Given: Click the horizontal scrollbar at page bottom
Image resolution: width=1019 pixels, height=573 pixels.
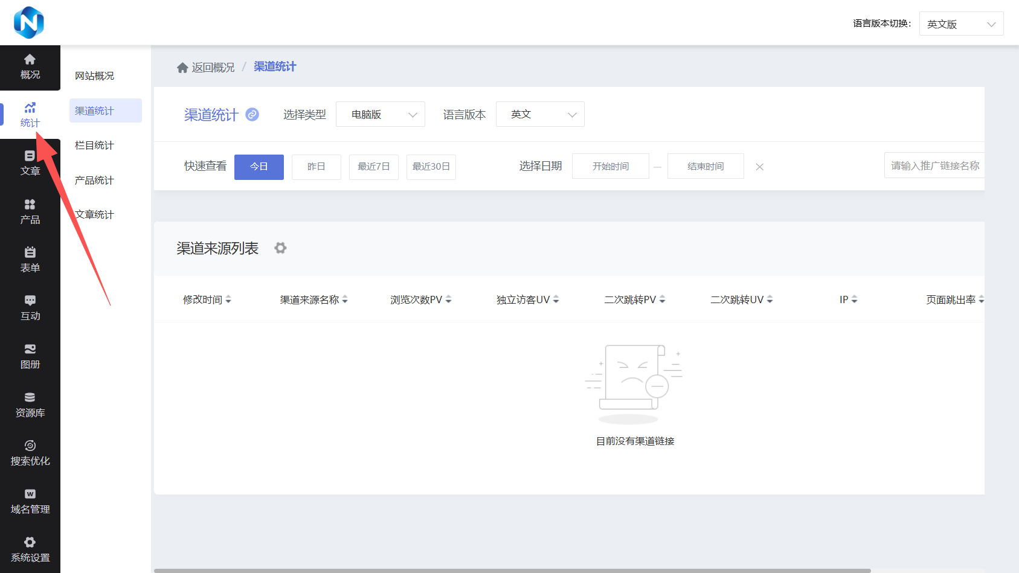Looking at the screenshot, I should point(512,571).
